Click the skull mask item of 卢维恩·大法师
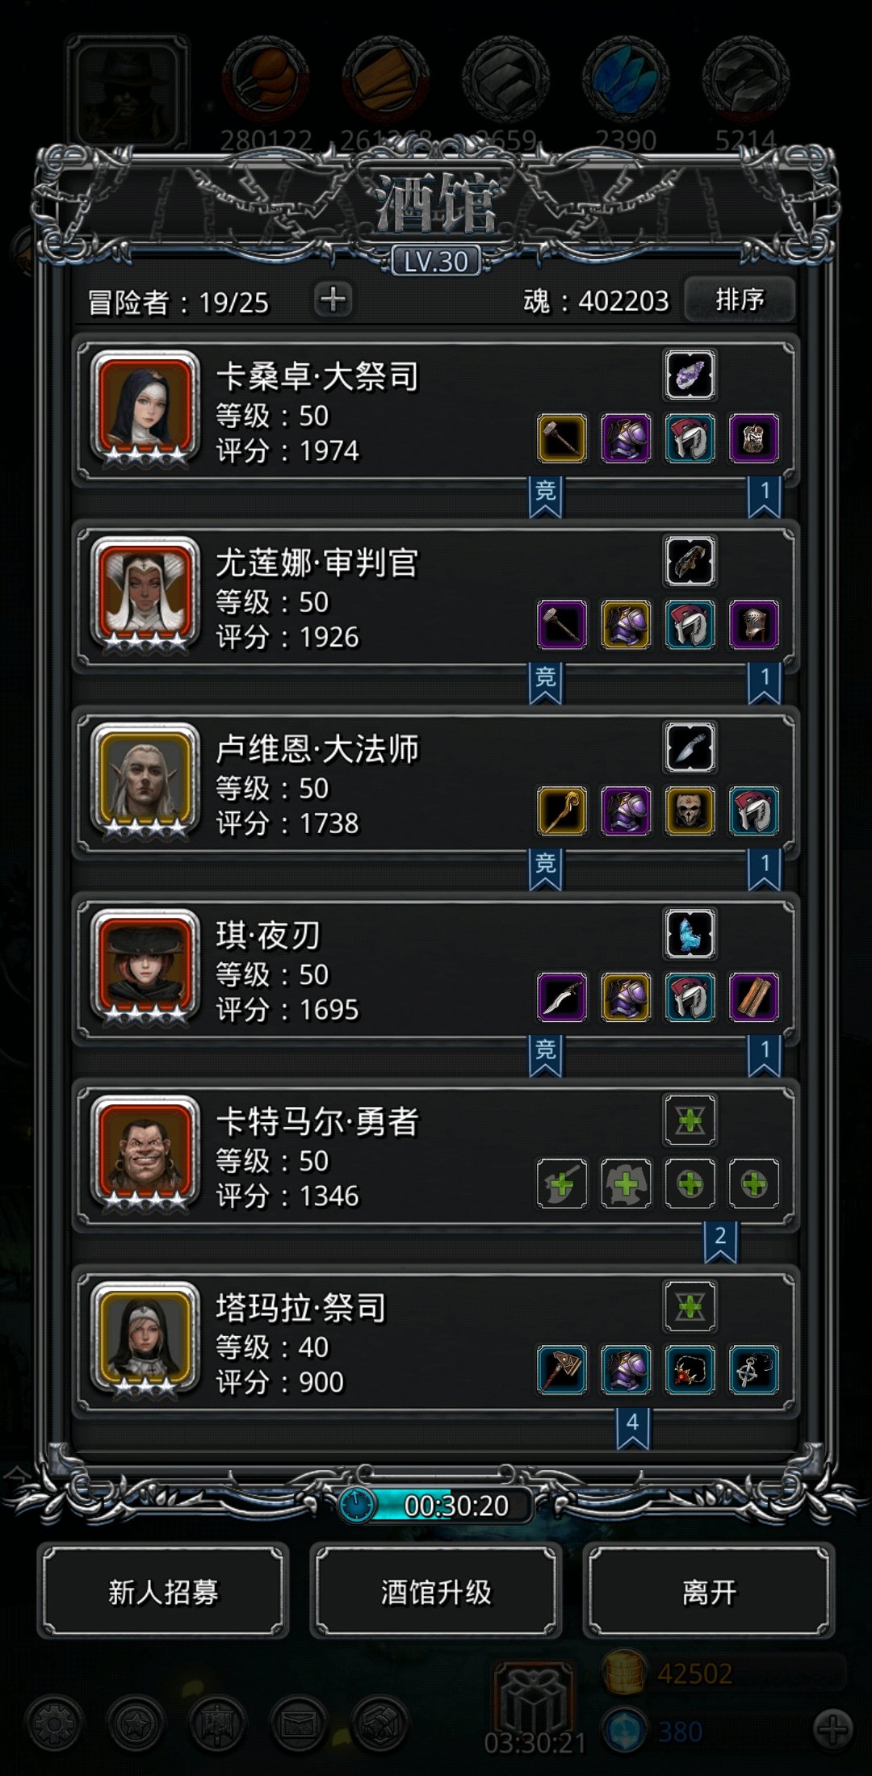Screen dimensions: 872x1776 [x=690, y=811]
